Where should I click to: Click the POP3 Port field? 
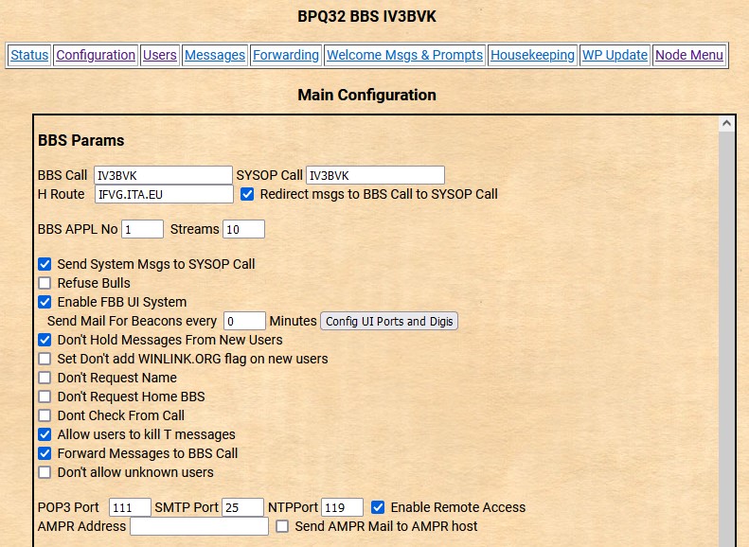pos(130,507)
